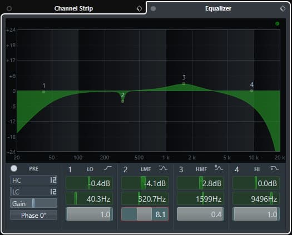
Task: Click the band 4 high shelf filter type icon
Action: 275,168
